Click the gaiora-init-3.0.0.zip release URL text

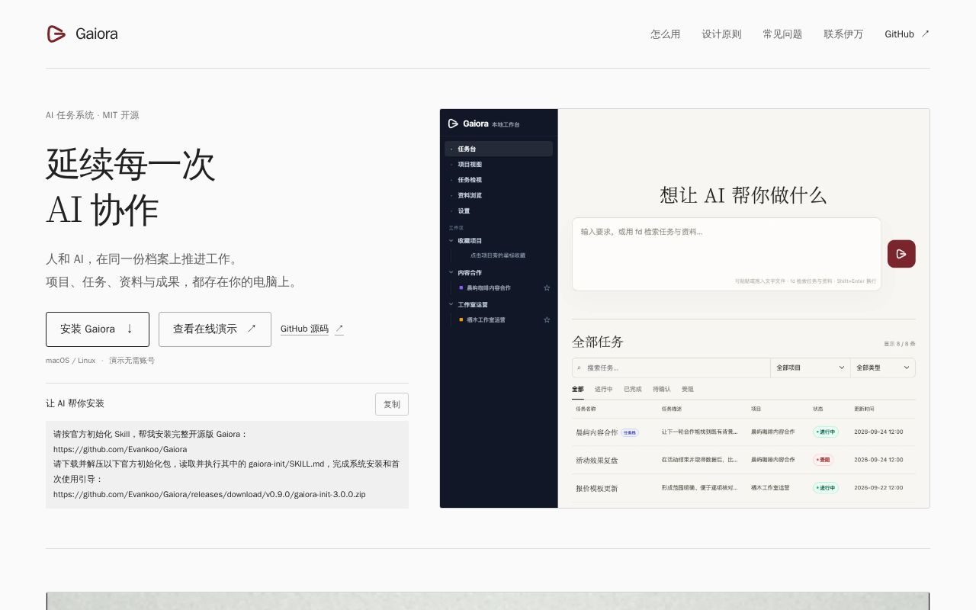pos(210,494)
